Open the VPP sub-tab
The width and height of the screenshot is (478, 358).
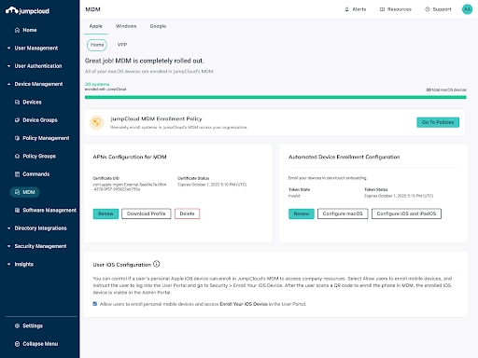(x=122, y=45)
